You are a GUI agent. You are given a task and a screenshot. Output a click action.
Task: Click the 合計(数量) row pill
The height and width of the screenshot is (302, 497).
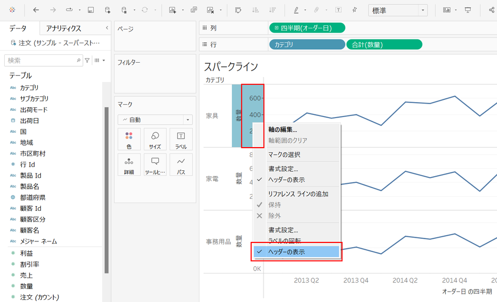click(384, 45)
